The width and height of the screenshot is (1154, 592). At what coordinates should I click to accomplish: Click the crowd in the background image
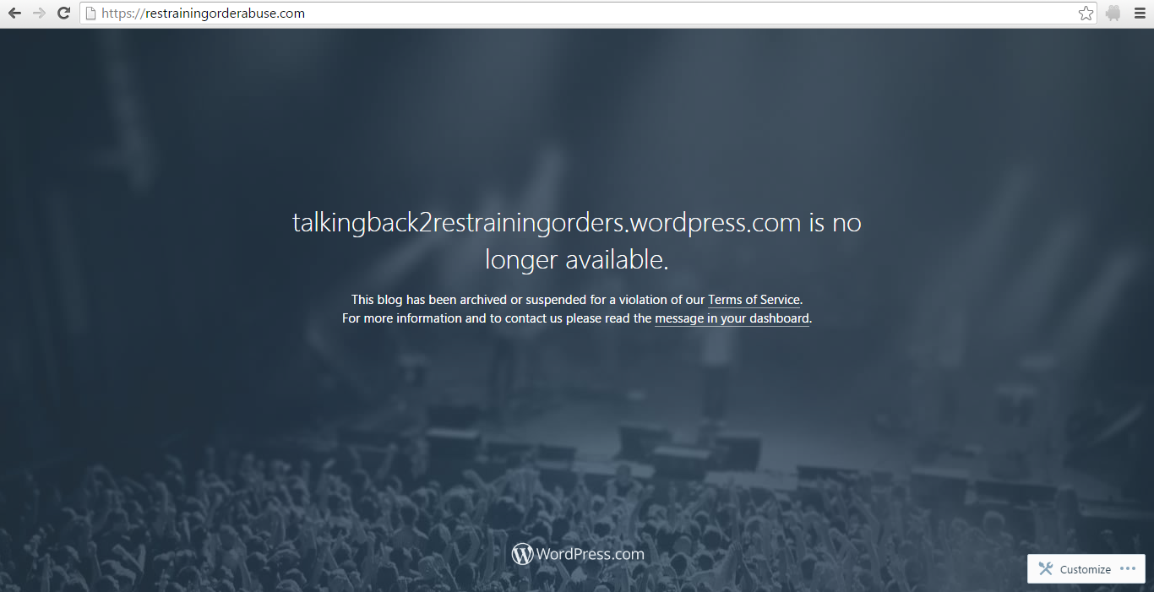pos(253,524)
